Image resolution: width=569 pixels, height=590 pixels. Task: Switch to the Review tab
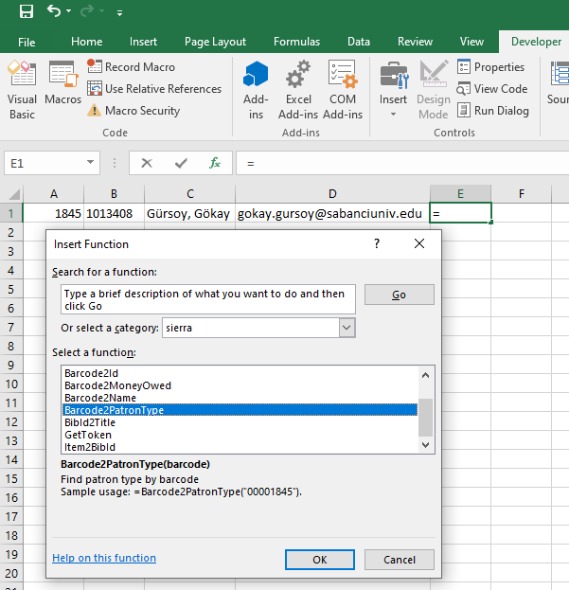(415, 42)
